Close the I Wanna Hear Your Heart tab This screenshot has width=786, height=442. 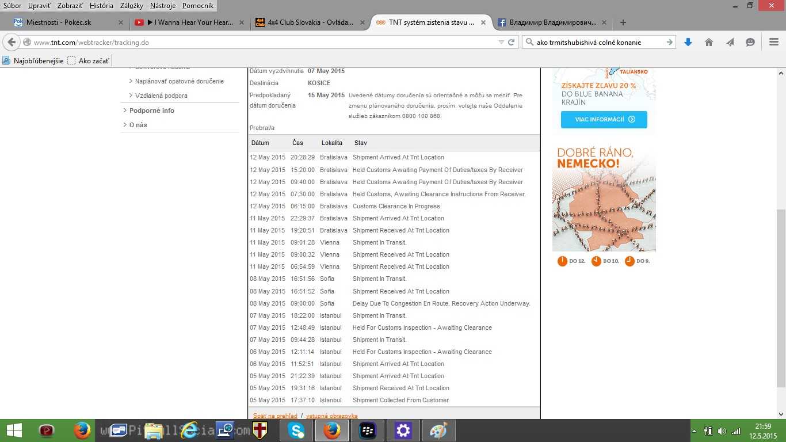242,22
